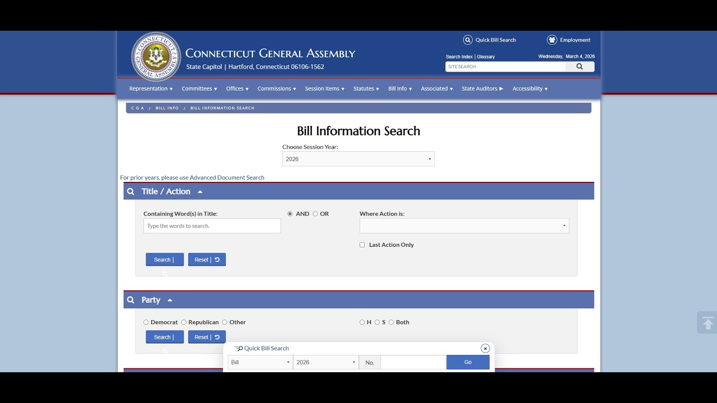Click Reset button in Party section
This screenshot has height=403, width=717.
click(207, 337)
